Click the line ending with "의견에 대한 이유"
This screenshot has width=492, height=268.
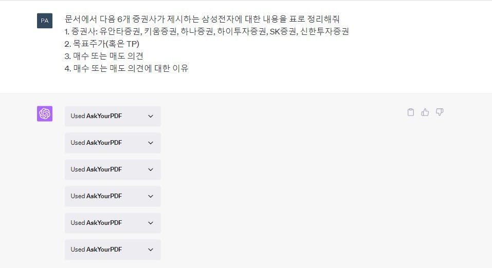[126, 68]
